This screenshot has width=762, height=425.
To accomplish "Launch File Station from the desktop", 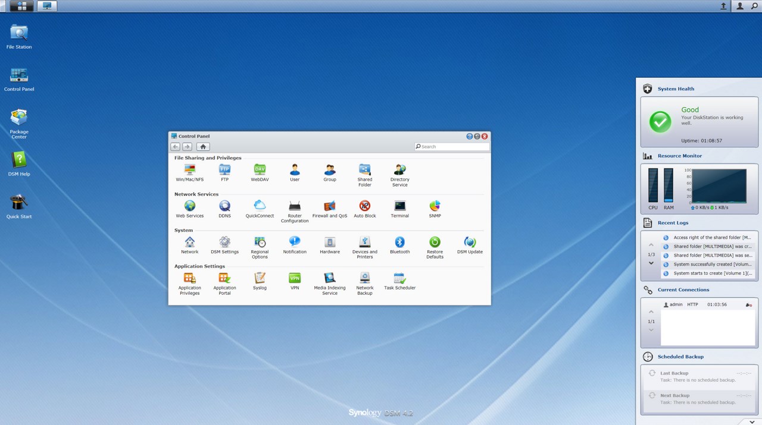I will pos(19,37).
